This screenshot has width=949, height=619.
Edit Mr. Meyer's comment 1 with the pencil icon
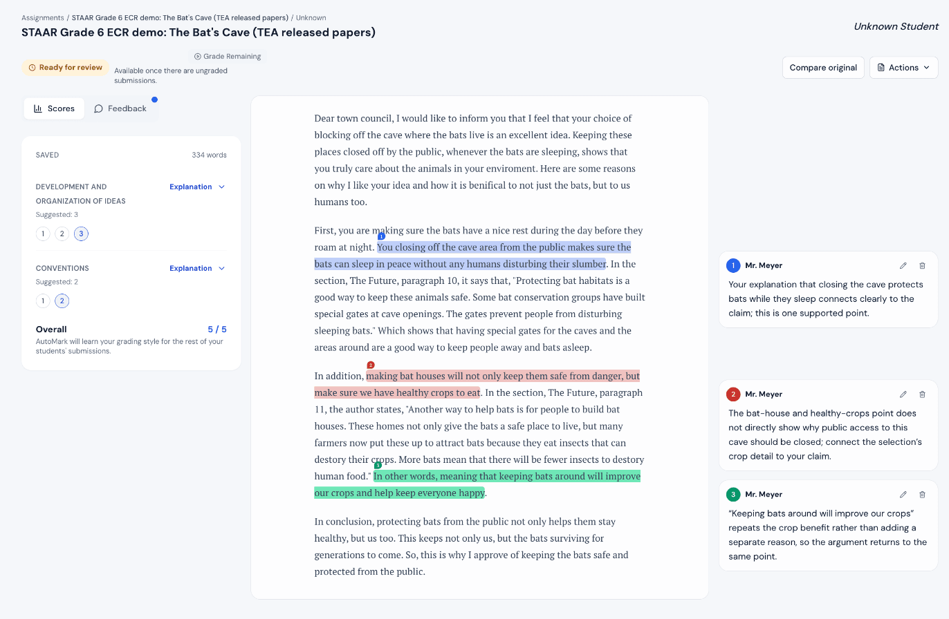pyautogui.click(x=903, y=266)
